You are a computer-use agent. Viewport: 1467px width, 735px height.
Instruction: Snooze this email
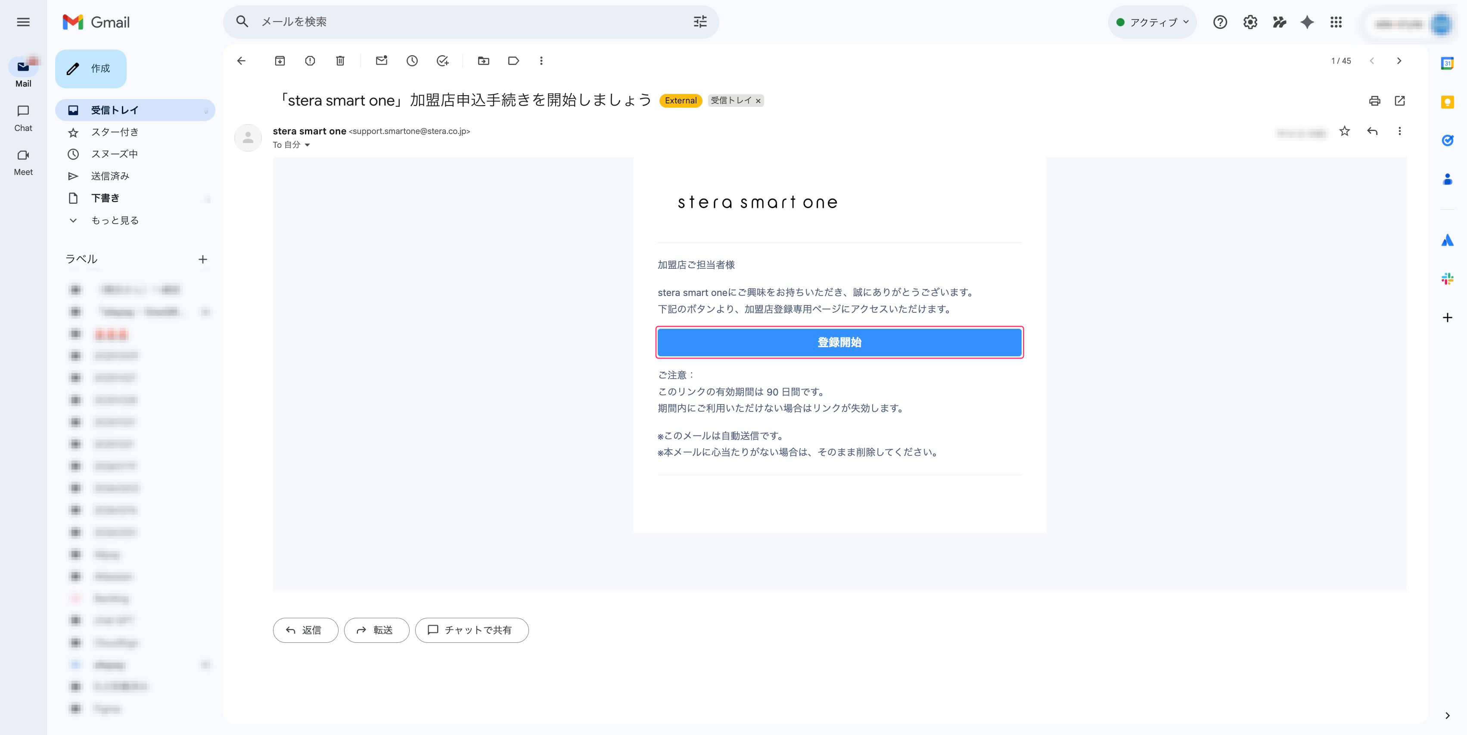pyautogui.click(x=412, y=61)
